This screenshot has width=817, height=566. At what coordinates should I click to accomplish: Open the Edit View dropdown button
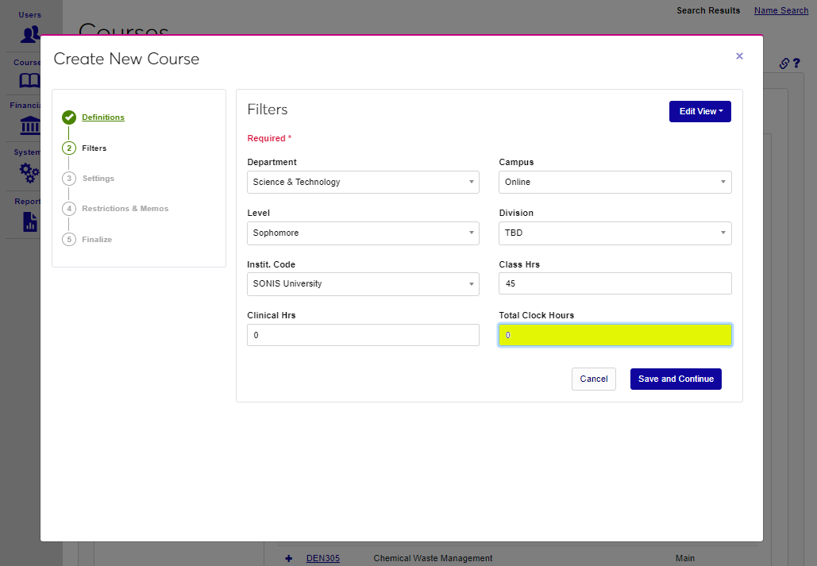[x=699, y=112]
